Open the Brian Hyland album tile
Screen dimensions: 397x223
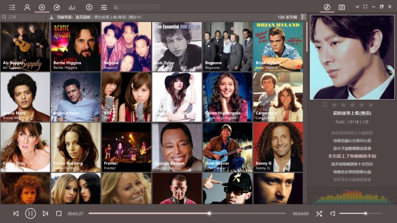(x=278, y=46)
